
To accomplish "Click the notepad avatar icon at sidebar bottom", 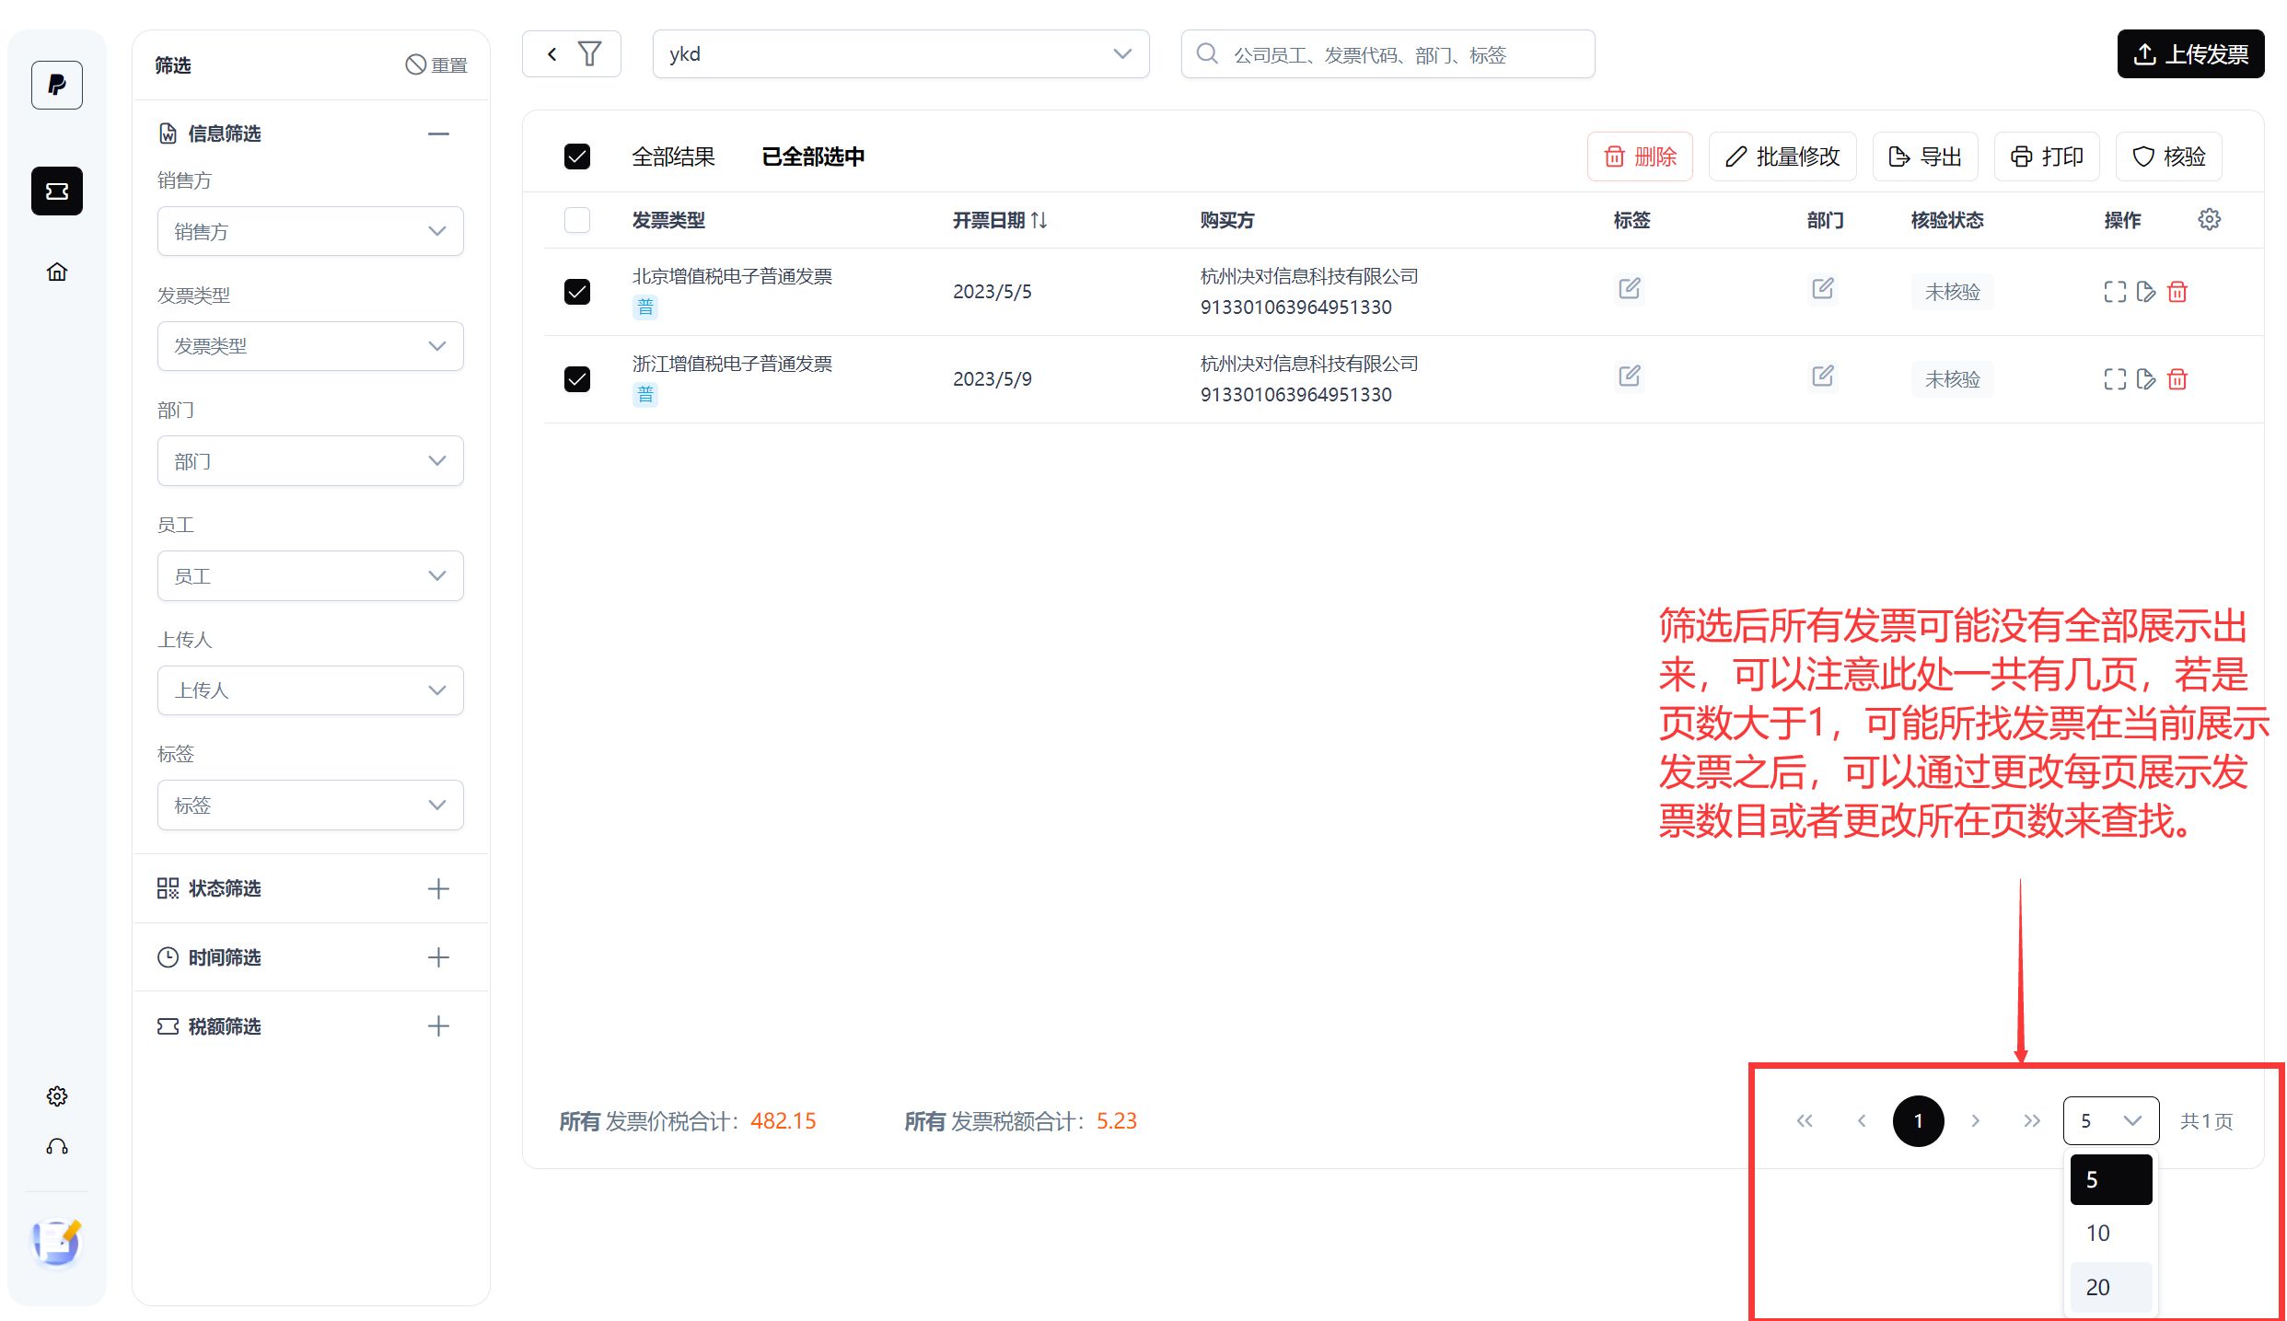I will coord(57,1243).
